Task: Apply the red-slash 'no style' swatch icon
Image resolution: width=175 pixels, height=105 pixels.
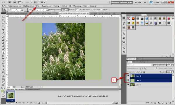Action: click(129, 19)
